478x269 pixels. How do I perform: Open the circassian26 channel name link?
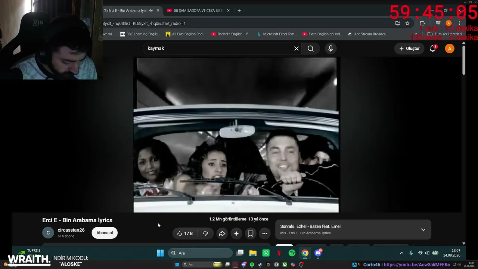[71, 230]
